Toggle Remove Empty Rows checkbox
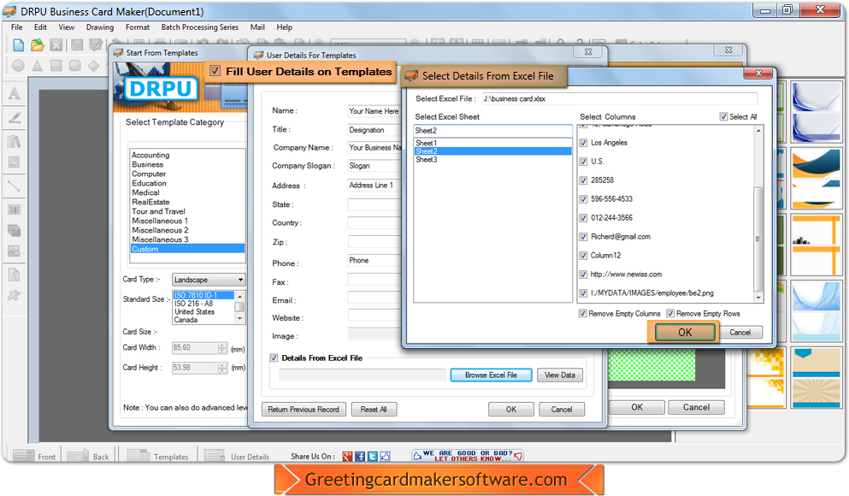 (x=670, y=314)
